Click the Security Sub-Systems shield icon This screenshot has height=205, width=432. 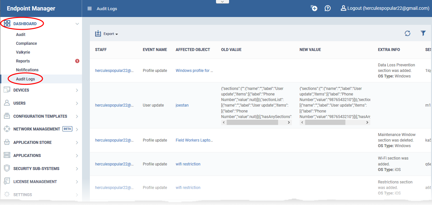[7, 169]
